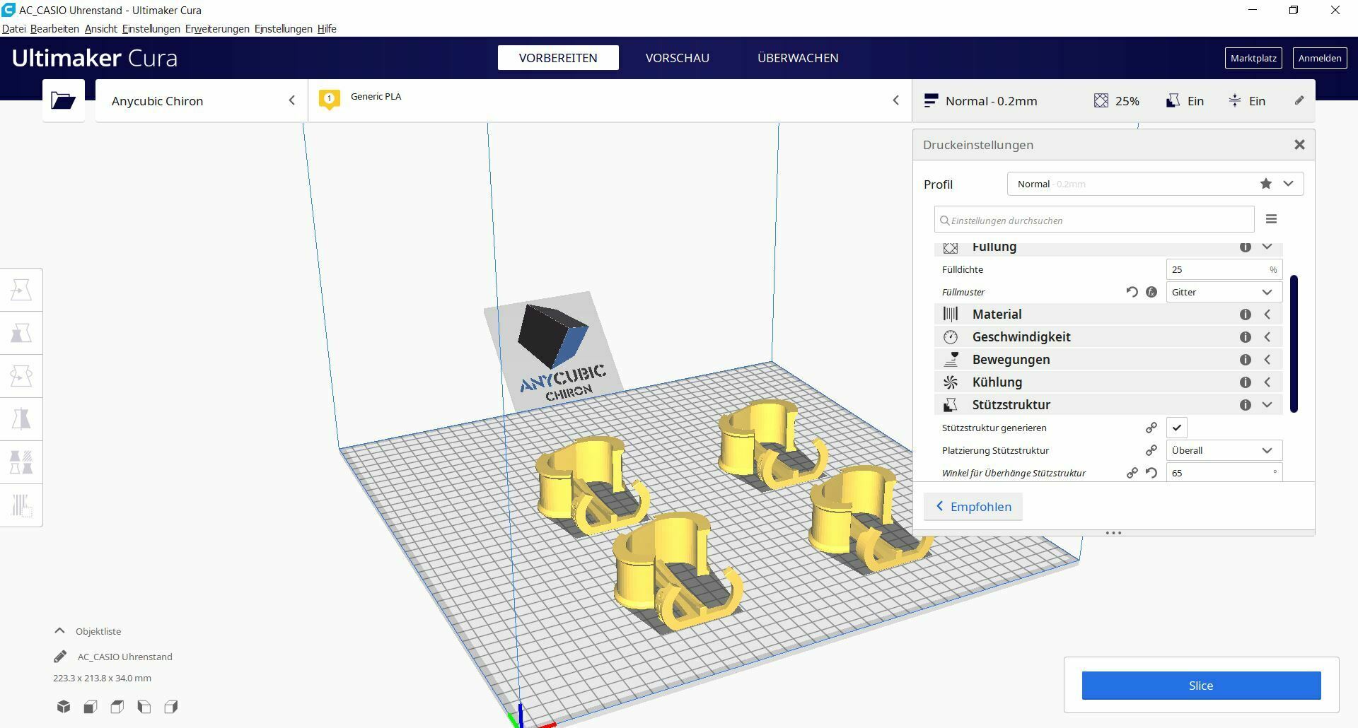Viewport: 1358px width, 728px height.
Task: Reset the Winkel für Überhänge Stützstruktur value
Action: click(x=1151, y=473)
